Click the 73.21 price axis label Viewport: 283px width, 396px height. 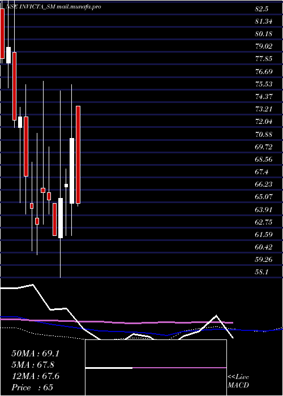tap(264, 109)
